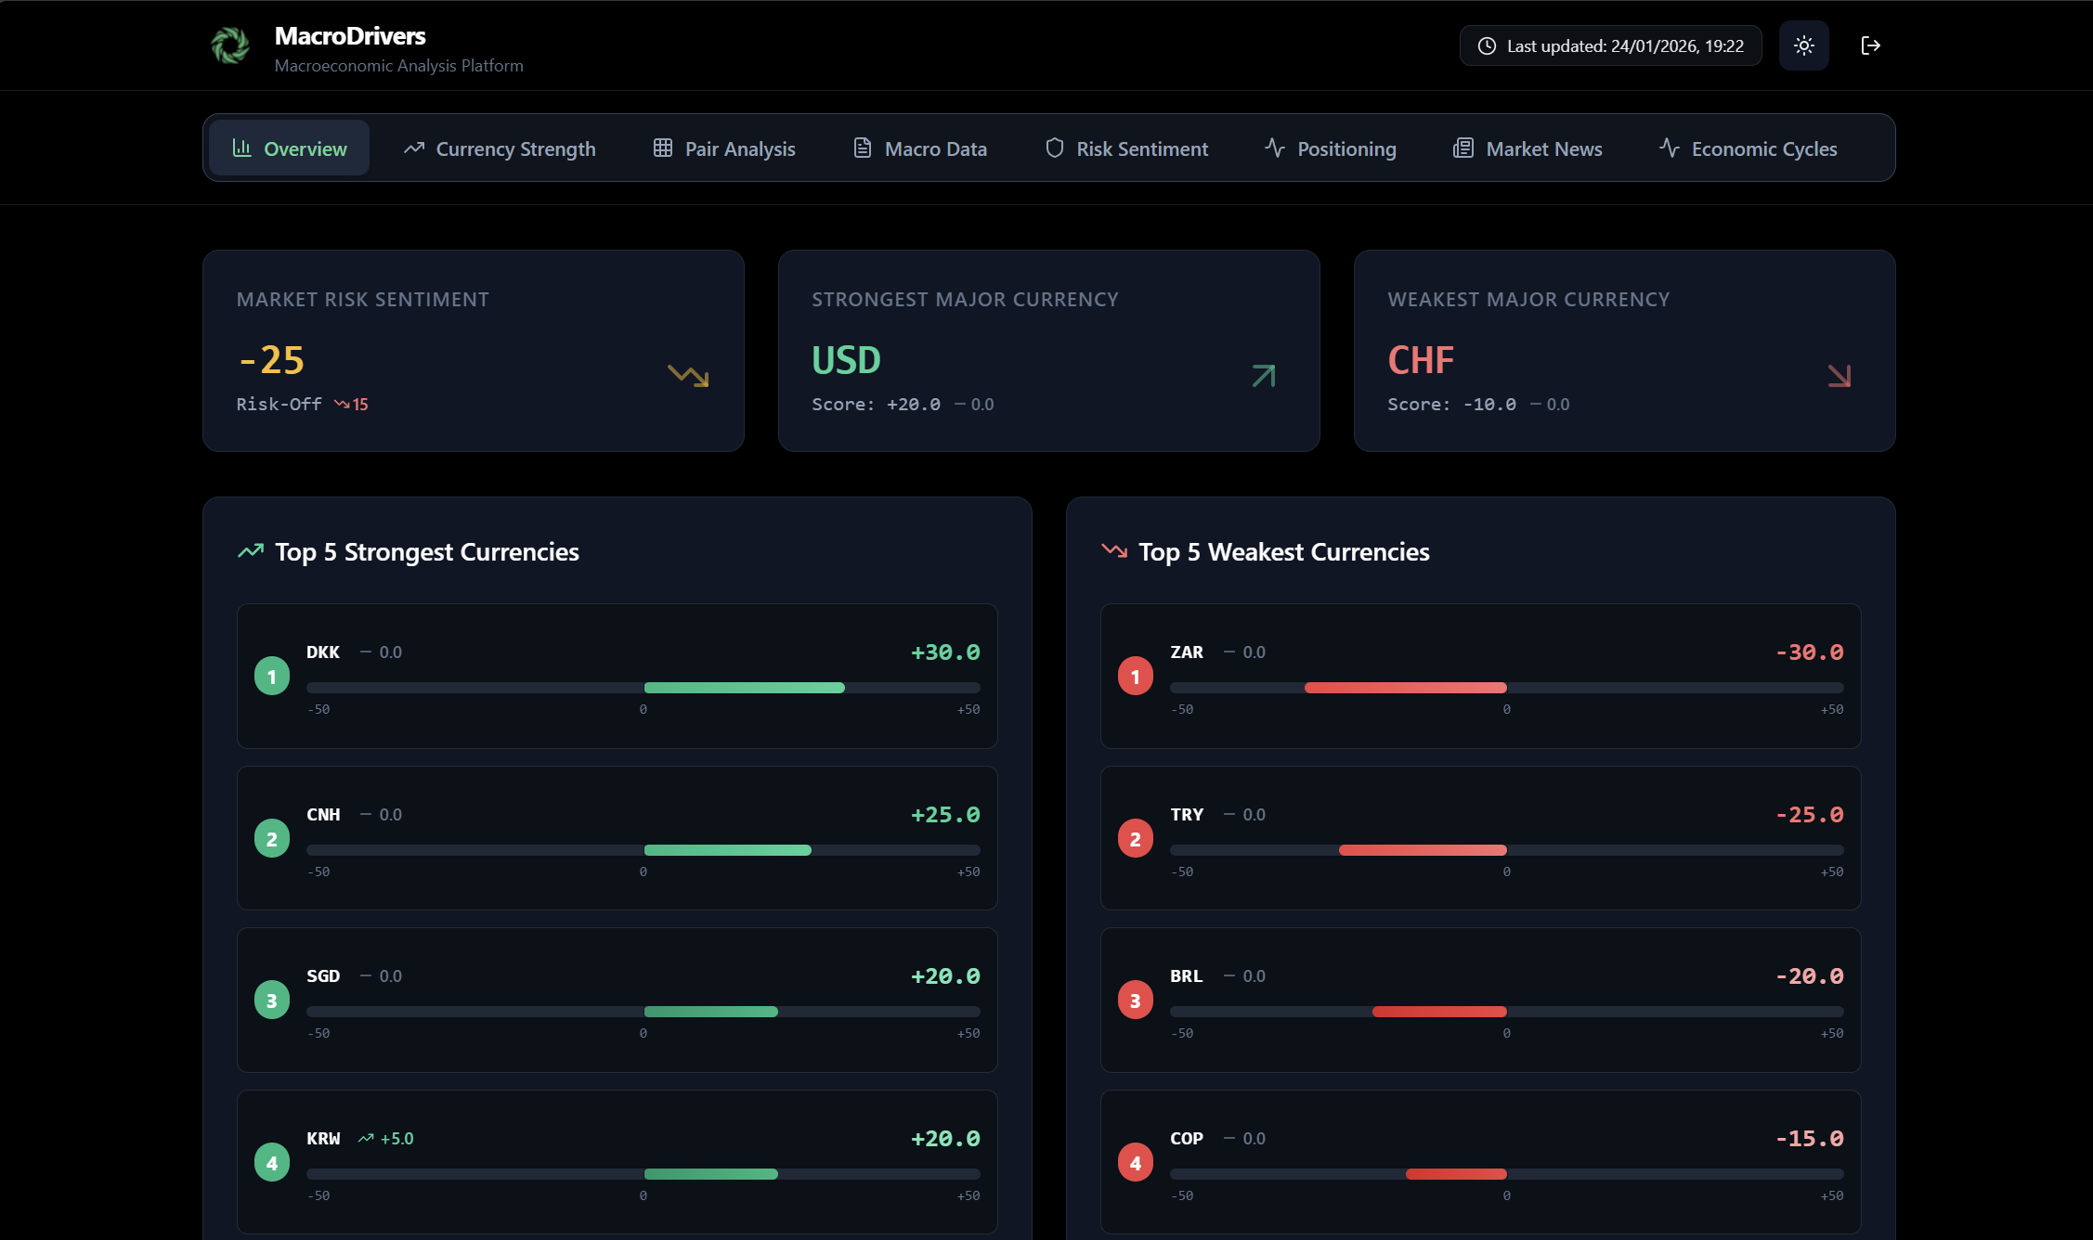Switch to the Currency Strength tab
Image resolution: width=2093 pixels, height=1240 pixels.
(500, 149)
